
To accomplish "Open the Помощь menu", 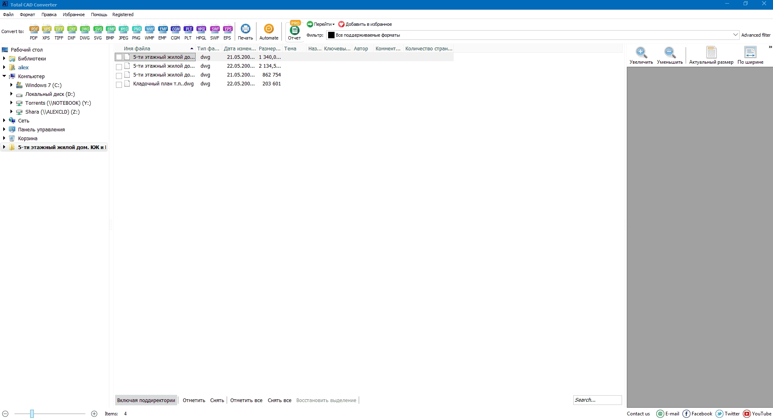I will coord(99,15).
